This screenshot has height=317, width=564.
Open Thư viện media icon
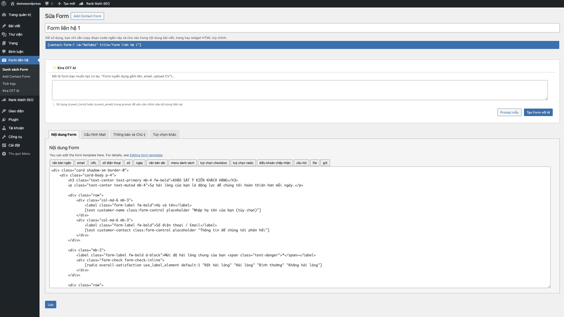tap(4, 34)
